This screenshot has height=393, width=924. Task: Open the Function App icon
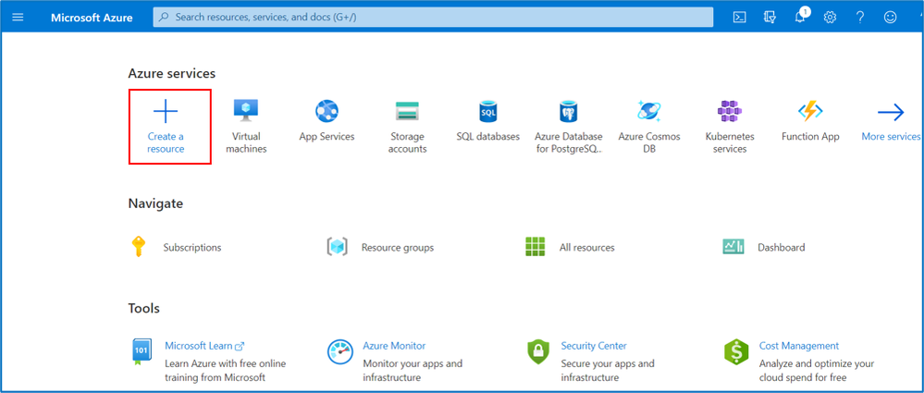click(x=810, y=111)
